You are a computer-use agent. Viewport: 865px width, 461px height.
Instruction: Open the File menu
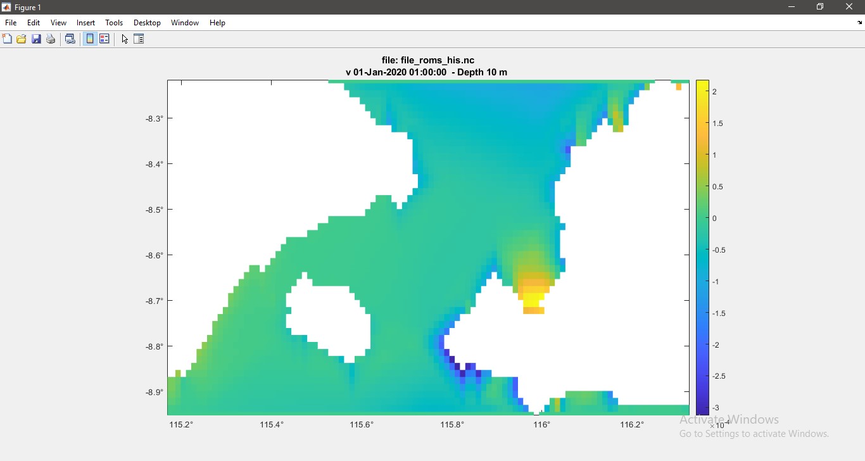(11, 23)
